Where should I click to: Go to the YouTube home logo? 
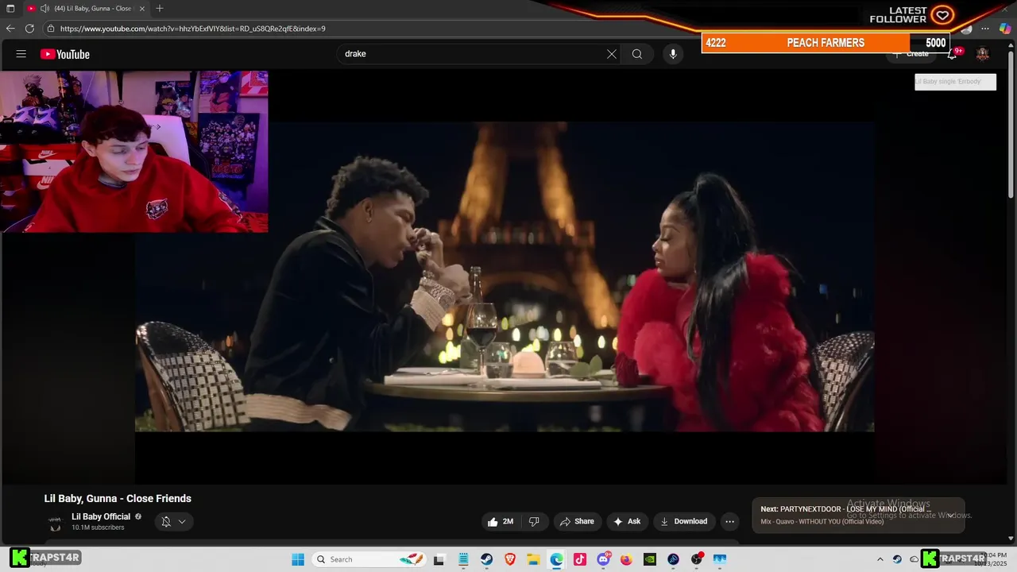point(65,54)
